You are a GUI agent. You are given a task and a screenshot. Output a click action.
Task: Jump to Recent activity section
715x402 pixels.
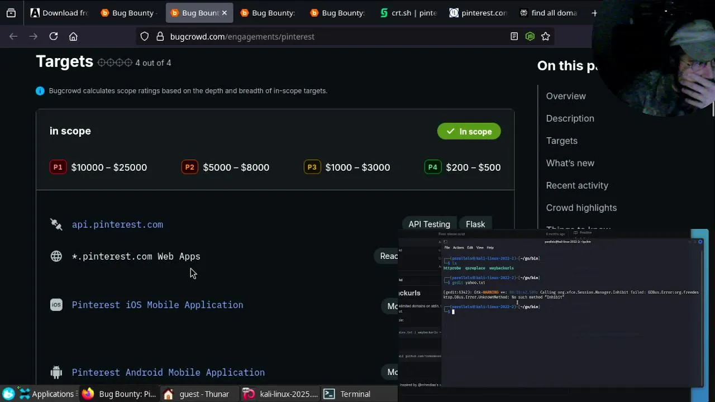tap(577, 185)
